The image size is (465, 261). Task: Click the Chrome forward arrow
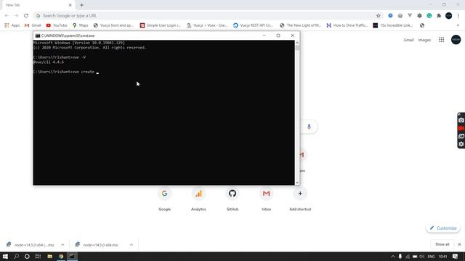(16, 16)
